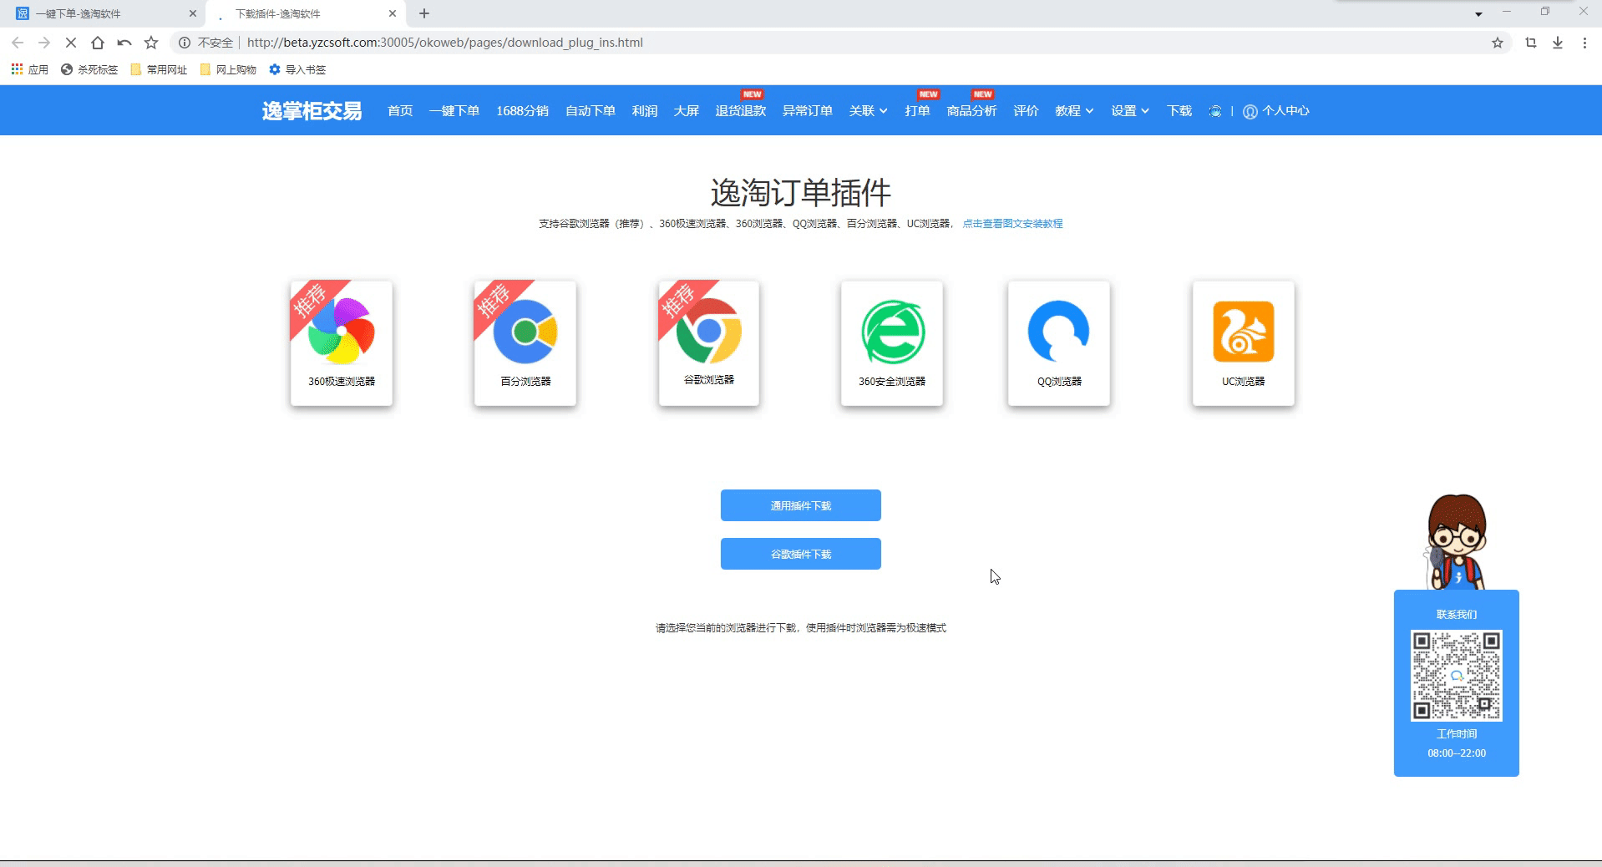1602x867 pixels.
Task: Open the 常用网址 bookmark folder
Action: [159, 69]
